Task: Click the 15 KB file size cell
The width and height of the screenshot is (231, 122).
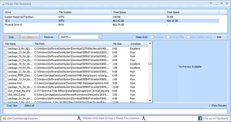Action: point(115,87)
